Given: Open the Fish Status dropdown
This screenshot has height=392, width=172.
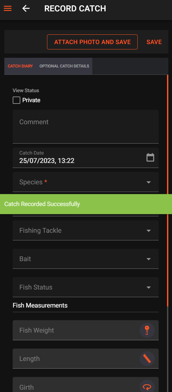Looking at the screenshot, I should [x=86, y=287].
